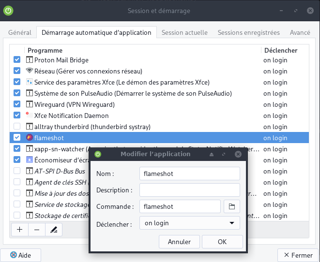Click the flameshot icon in the list
Screen dimensions: 320x262
pos(30,138)
